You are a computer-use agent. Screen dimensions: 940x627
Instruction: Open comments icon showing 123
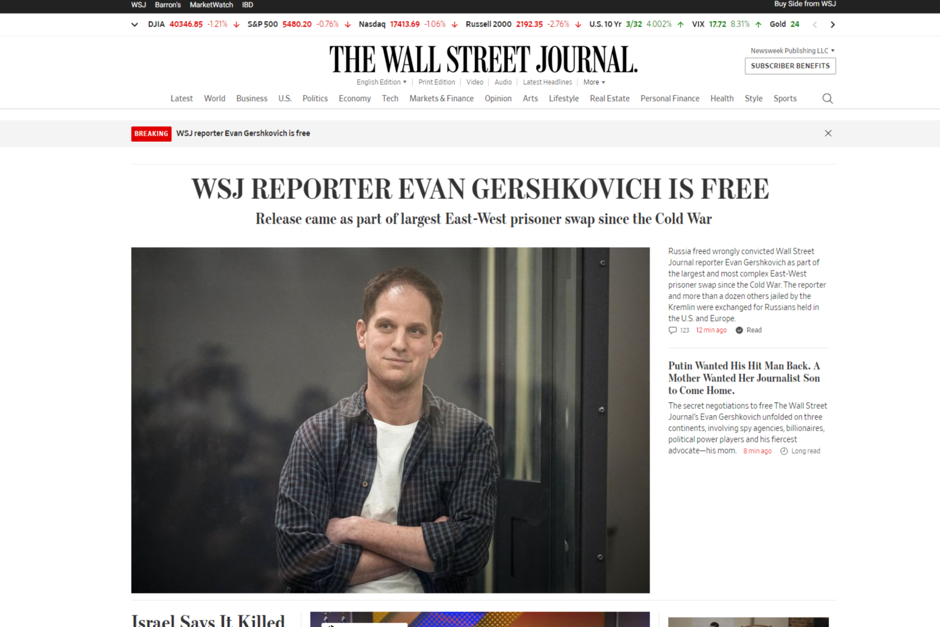[673, 330]
